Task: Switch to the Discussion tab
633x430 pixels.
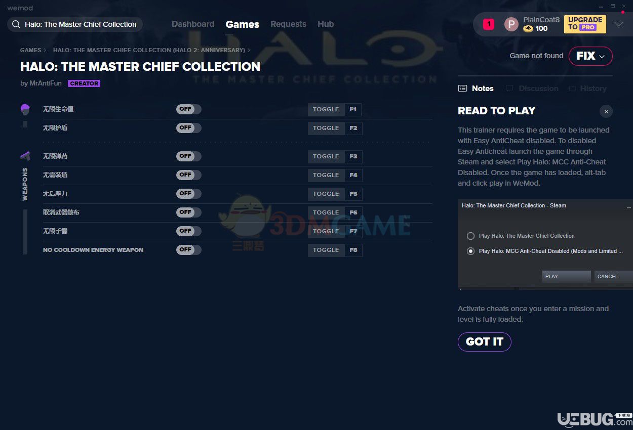Action: [538, 89]
